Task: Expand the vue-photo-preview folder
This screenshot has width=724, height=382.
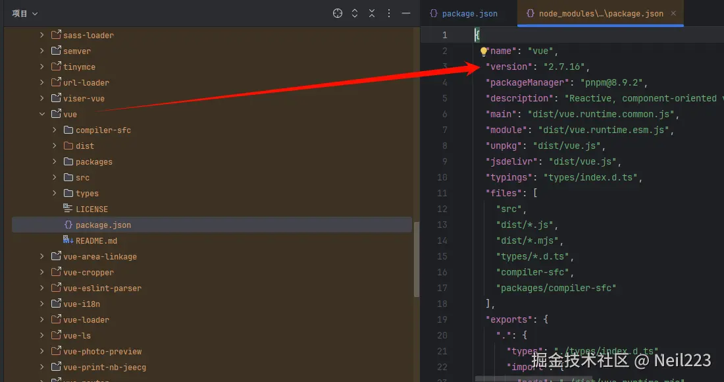Action: tap(42, 351)
